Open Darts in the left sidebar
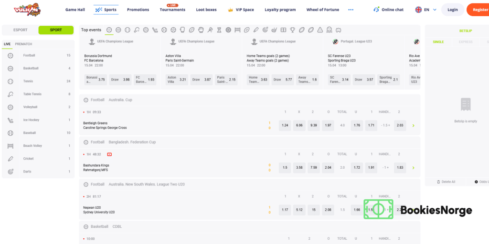Screen dimensions: 489x244 38,172
